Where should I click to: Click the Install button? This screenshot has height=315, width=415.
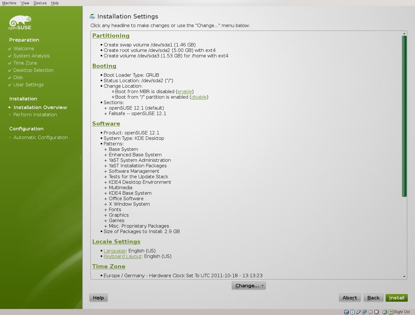tap(397, 298)
